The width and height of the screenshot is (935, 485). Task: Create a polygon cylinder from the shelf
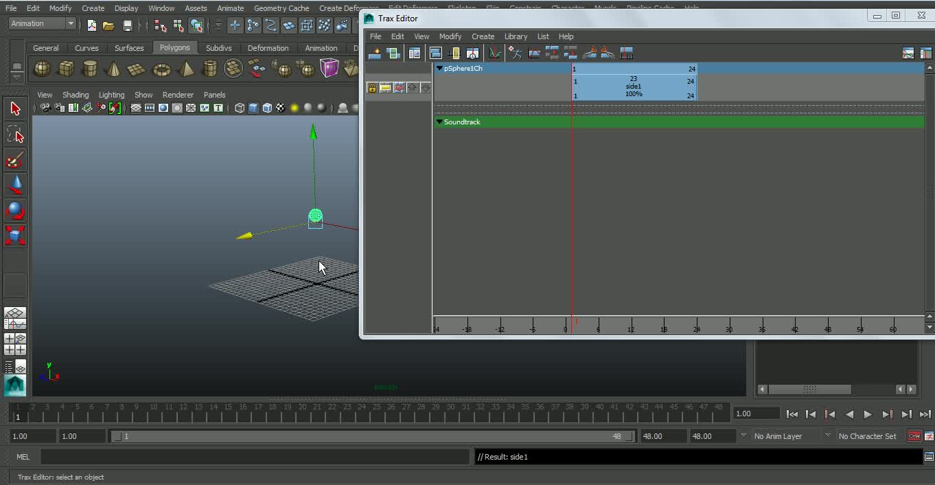coord(90,69)
